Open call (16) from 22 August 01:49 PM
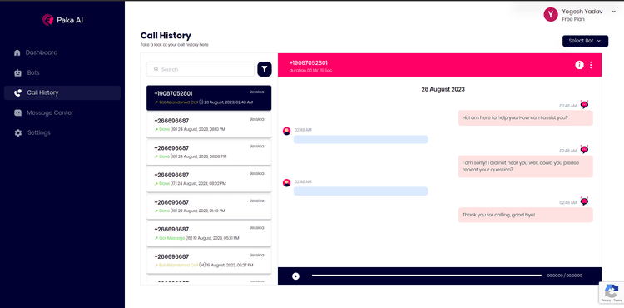This screenshot has height=308, width=624. pos(209,206)
